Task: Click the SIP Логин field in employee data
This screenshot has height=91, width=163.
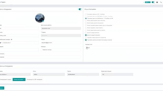Action: point(49,74)
